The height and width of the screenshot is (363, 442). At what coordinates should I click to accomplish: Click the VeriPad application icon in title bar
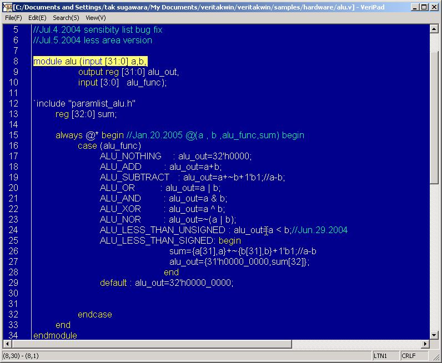(x=7, y=7)
